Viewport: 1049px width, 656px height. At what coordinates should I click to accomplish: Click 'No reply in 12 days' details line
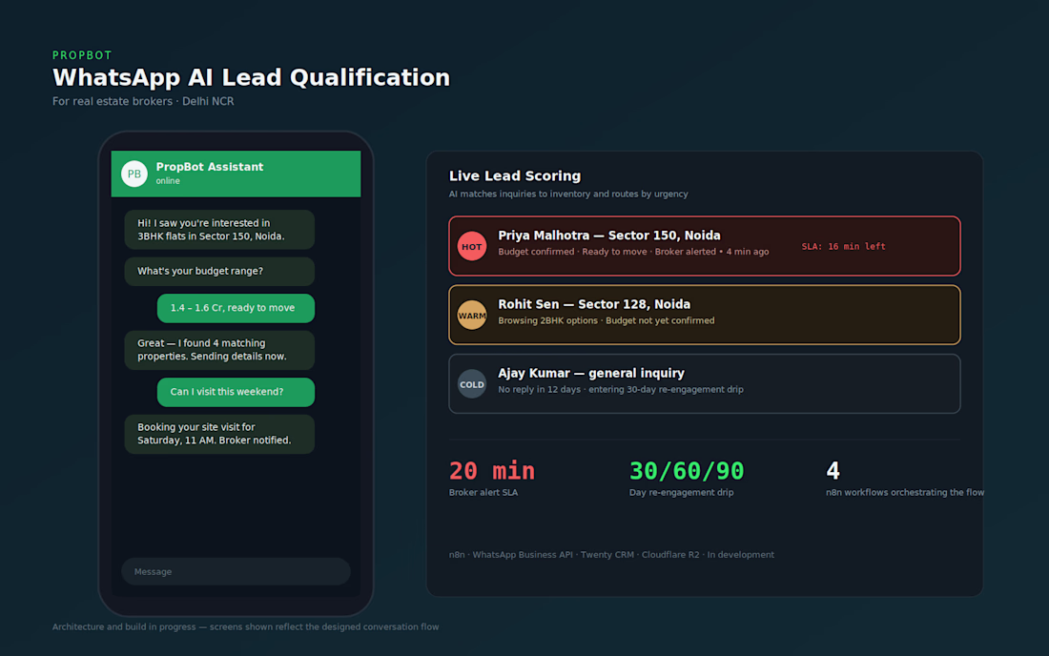point(620,390)
